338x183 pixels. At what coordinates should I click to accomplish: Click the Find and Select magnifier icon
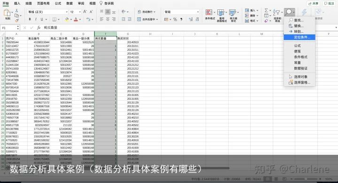(289, 12)
